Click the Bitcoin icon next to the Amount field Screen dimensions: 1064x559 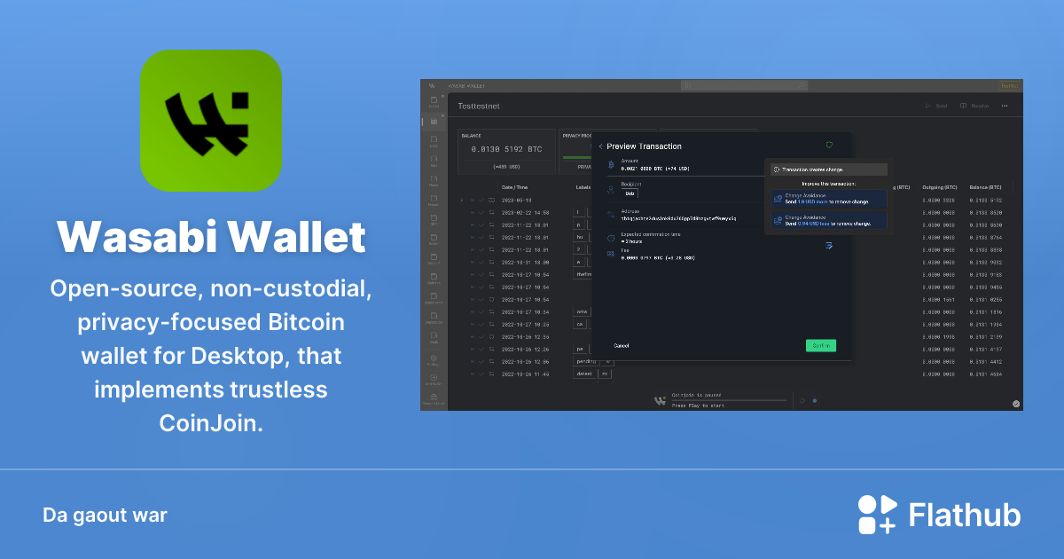(x=611, y=164)
